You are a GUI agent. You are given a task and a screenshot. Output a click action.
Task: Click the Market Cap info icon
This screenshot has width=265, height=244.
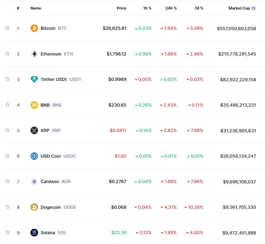[254, 8]
